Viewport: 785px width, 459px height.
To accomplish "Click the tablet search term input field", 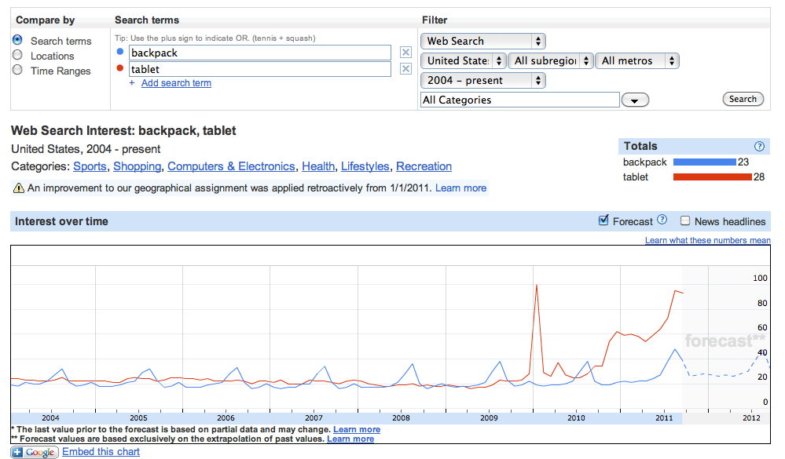I will [260, 69].
